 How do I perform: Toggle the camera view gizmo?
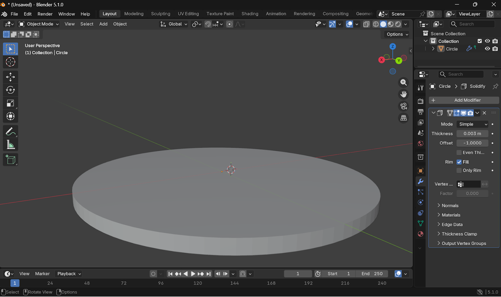404,106
